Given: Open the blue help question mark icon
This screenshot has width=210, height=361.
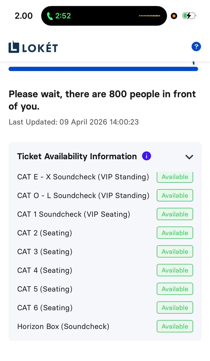Looking at the screenshot, I should point(196,47).
